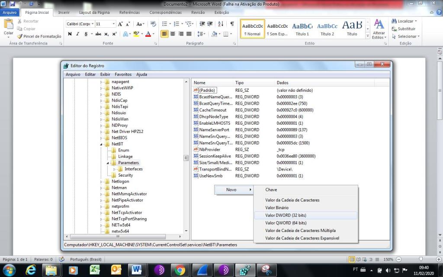Open the Excel icon in taskbar

pyautogui.click(x=95, y=270)
